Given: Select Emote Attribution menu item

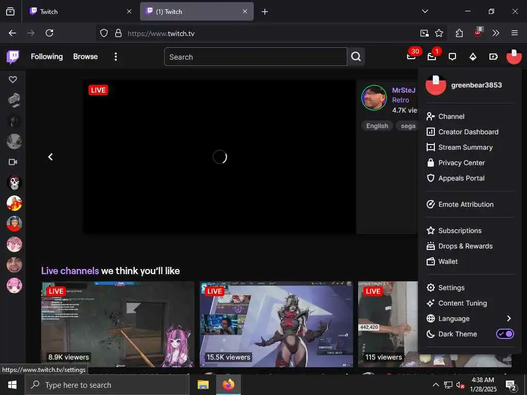Looking at the screenshot, I should [469, 204].
